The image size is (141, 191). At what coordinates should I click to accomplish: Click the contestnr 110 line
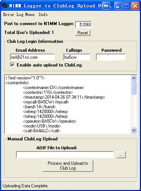point(48,92)
